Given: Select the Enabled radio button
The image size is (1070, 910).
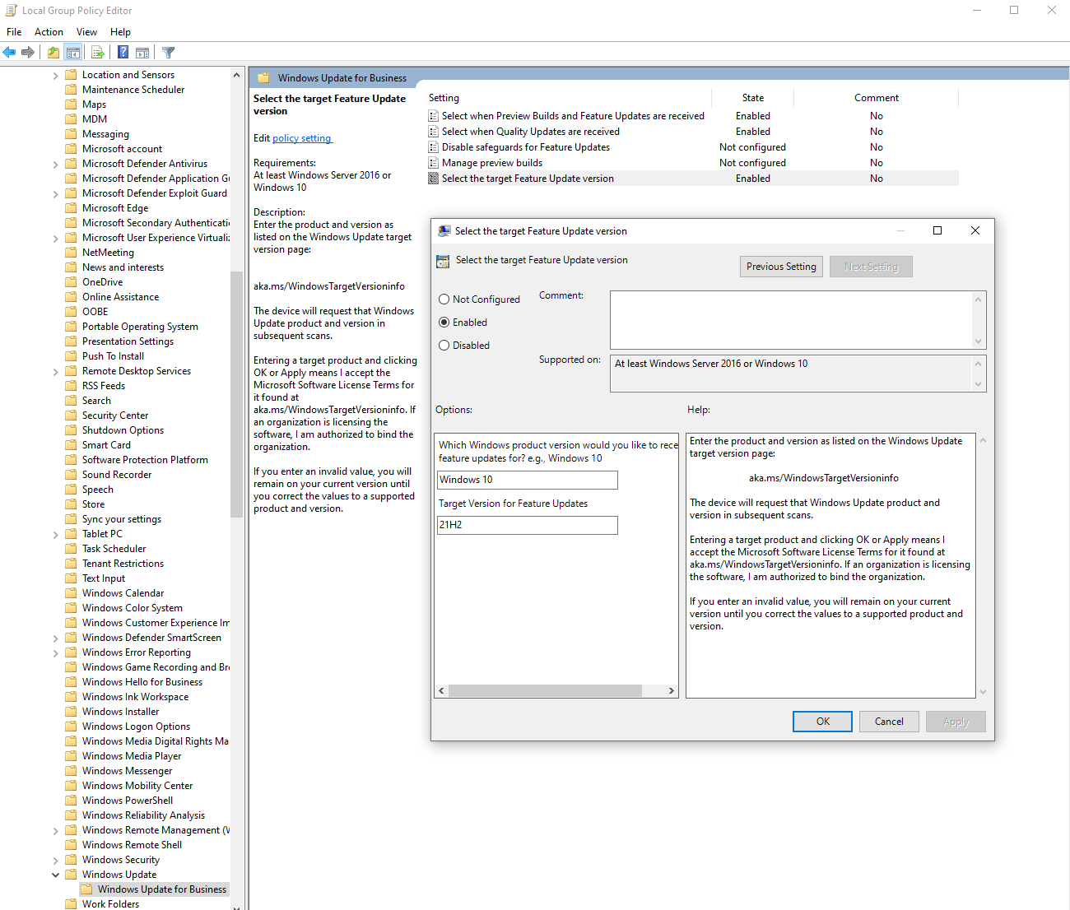Looking at the screenshot, I should coord(444,323).
